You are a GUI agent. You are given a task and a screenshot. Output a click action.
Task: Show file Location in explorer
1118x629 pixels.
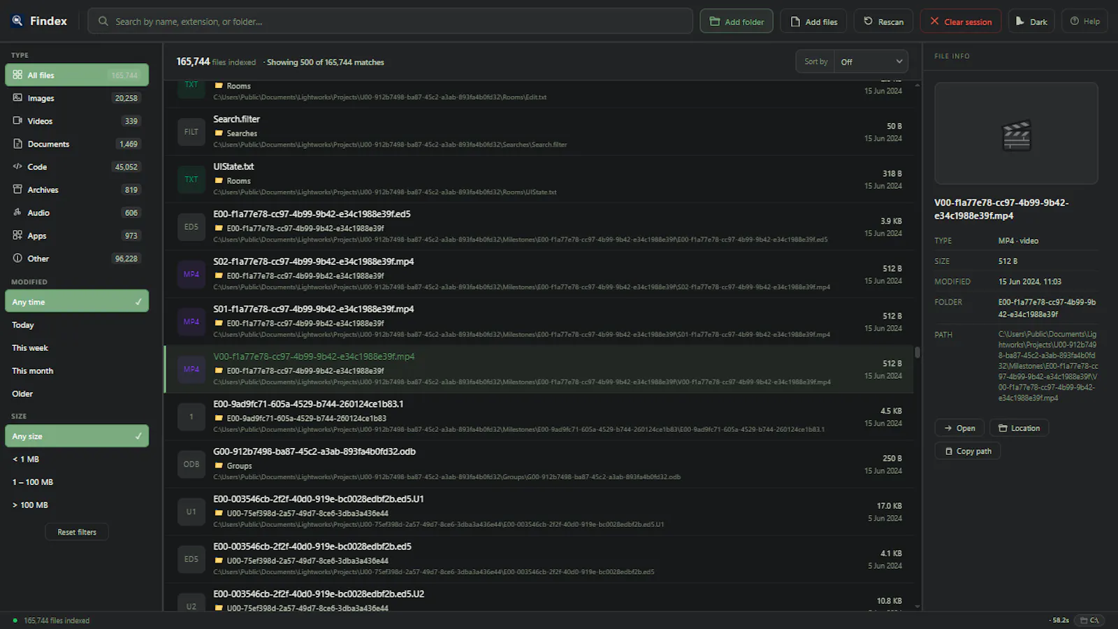(1019, 428)
